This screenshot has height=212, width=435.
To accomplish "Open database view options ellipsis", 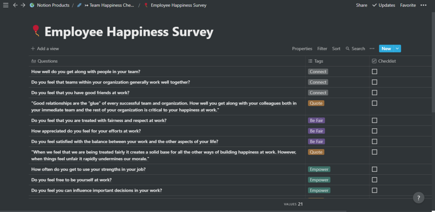I will (372, 49).
